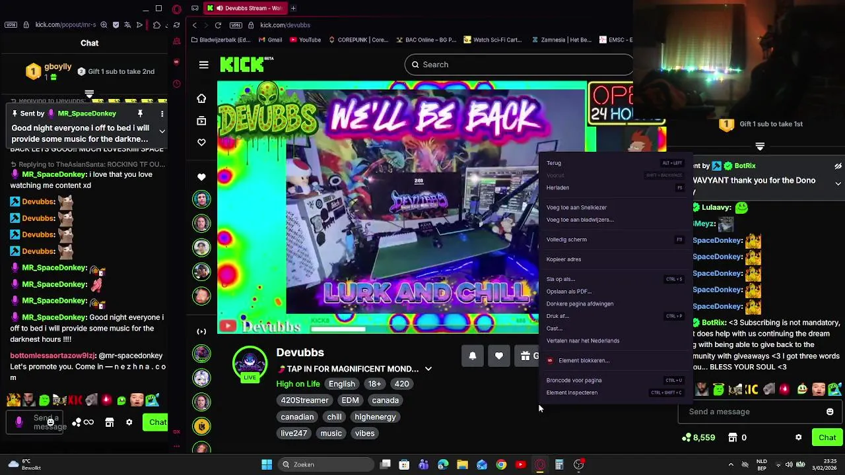Screen dimensions: 845x475
Task: Click MR_SpaceDonkey username in pinned message
Action: click(86, 113)
